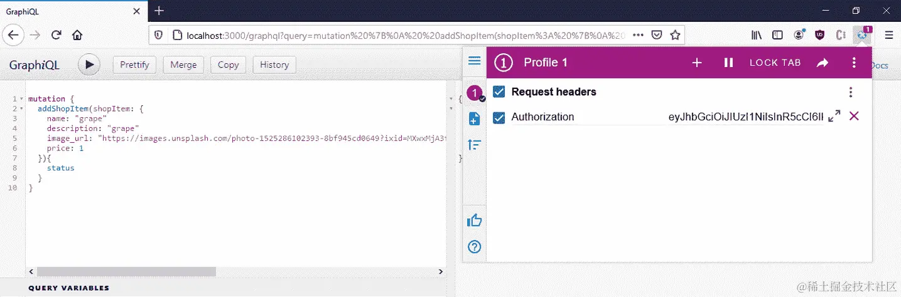This screenshot has height=297, width=901.
Task: Open a new browser tab
Action: click(x=159, y=11)
